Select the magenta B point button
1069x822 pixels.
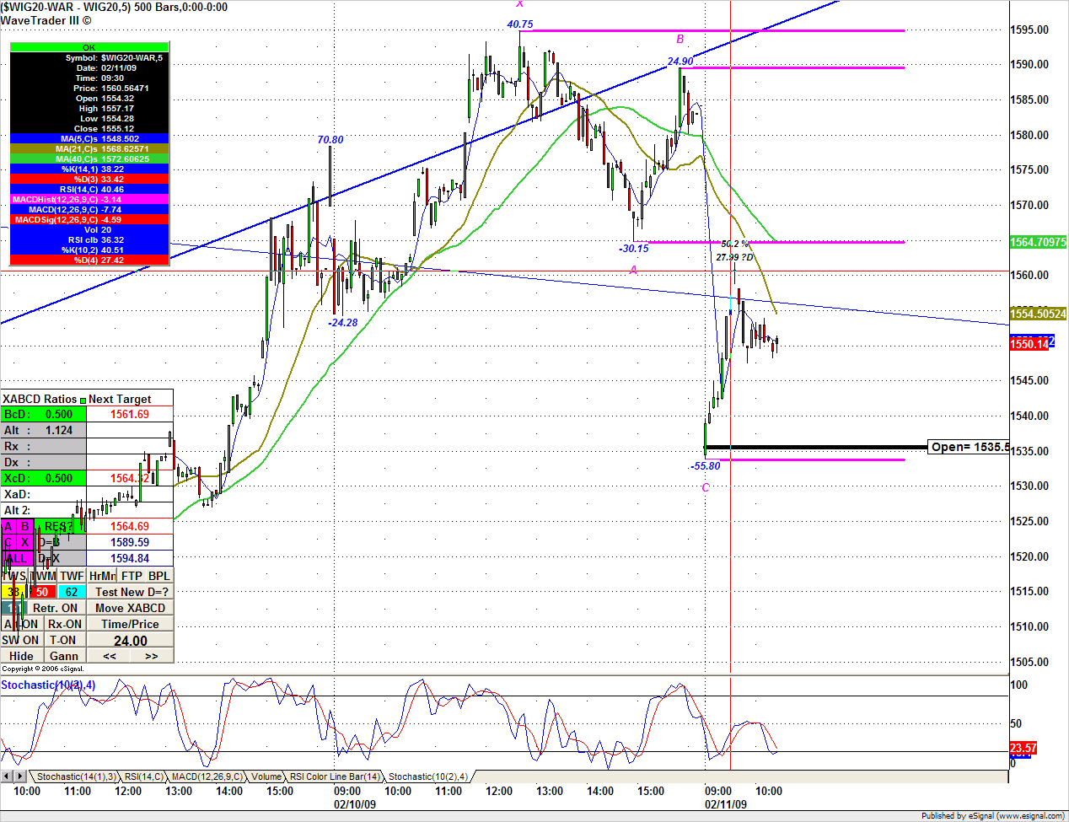click(x=24, y=526)
